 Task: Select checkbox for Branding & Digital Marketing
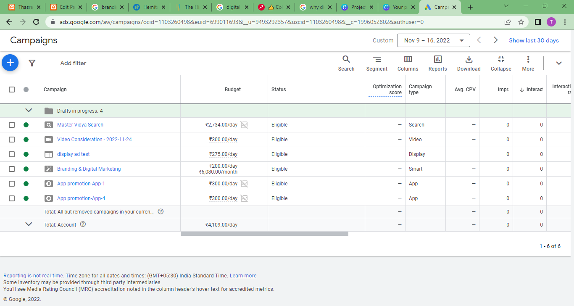(x=12, y=169)
